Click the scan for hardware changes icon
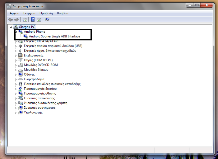The height and width of the screenshot is (159, 218). point(47,19)
